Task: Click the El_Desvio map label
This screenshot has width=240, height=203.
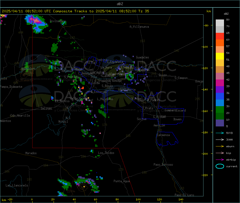Action: pyautogui.click(x=62, y=101)
